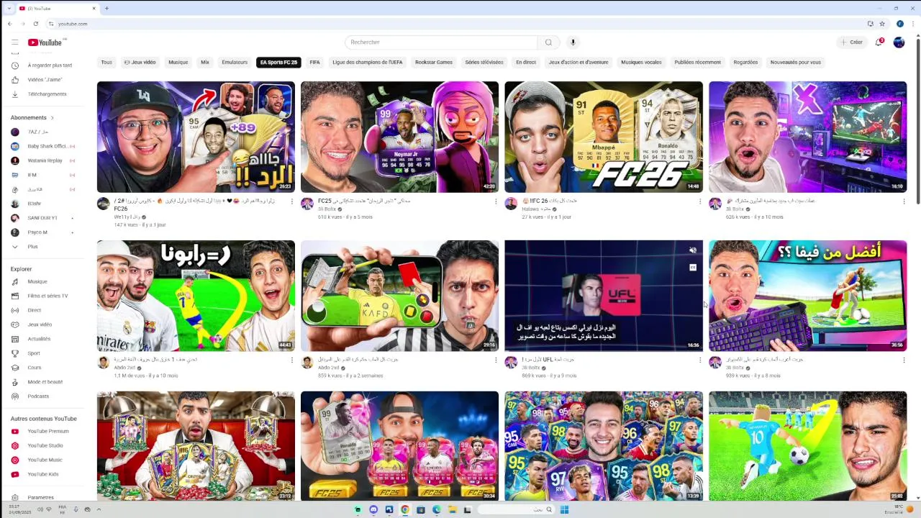Select the Jeux vidéo filter chip
The image size is (921, 518).
click(140, 63)
